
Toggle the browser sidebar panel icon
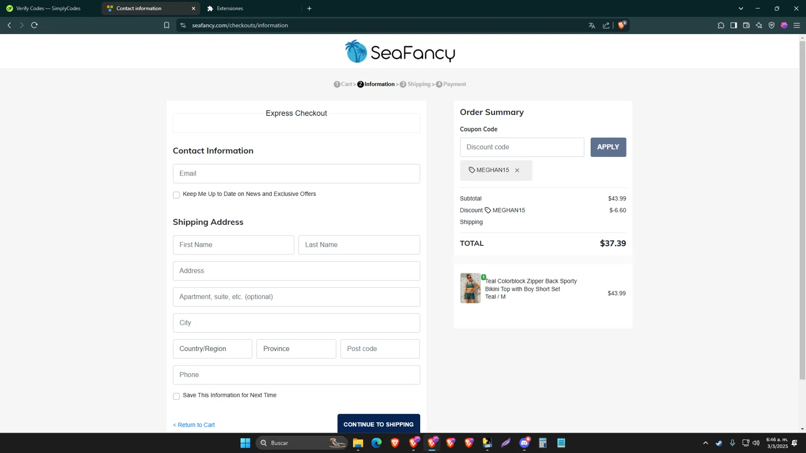coord(733,25)
